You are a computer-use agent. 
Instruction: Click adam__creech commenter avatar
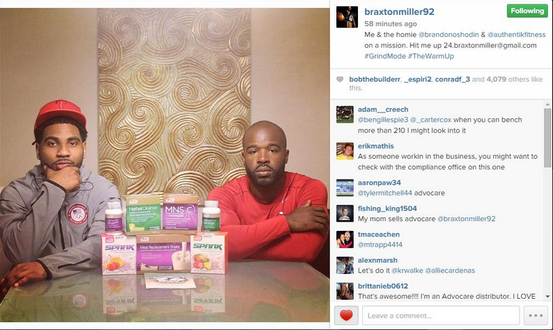coord(345,115)
